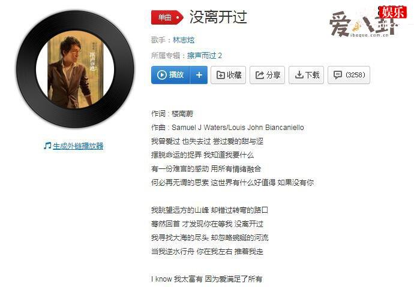
Task: Click the album cover on vinyl disc
Action: click(x=75, y=70)
